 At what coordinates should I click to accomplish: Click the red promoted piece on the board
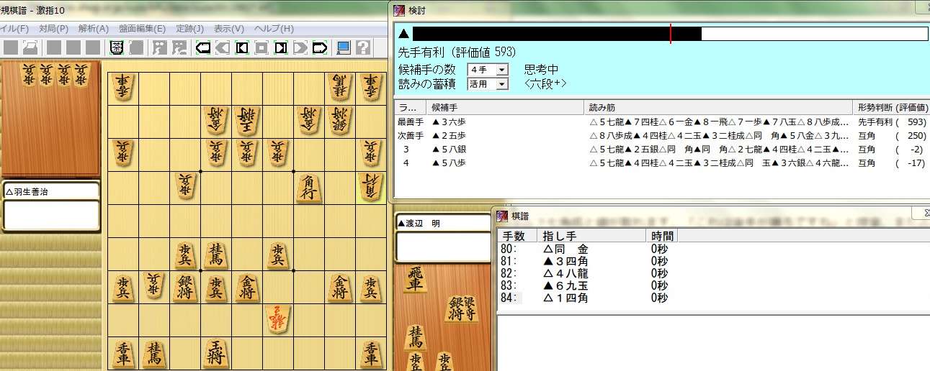277,319
